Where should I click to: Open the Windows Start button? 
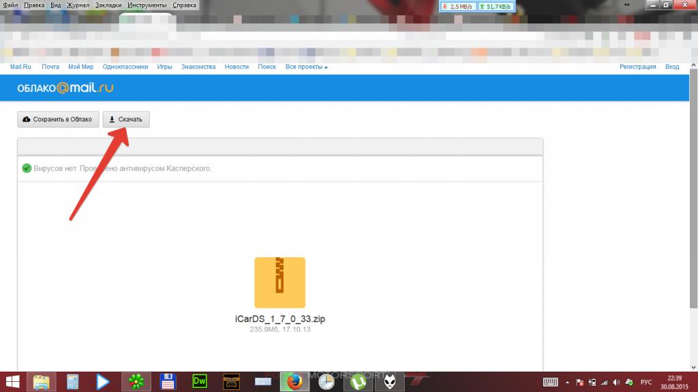pyautogui.click(x=12, y=382)
